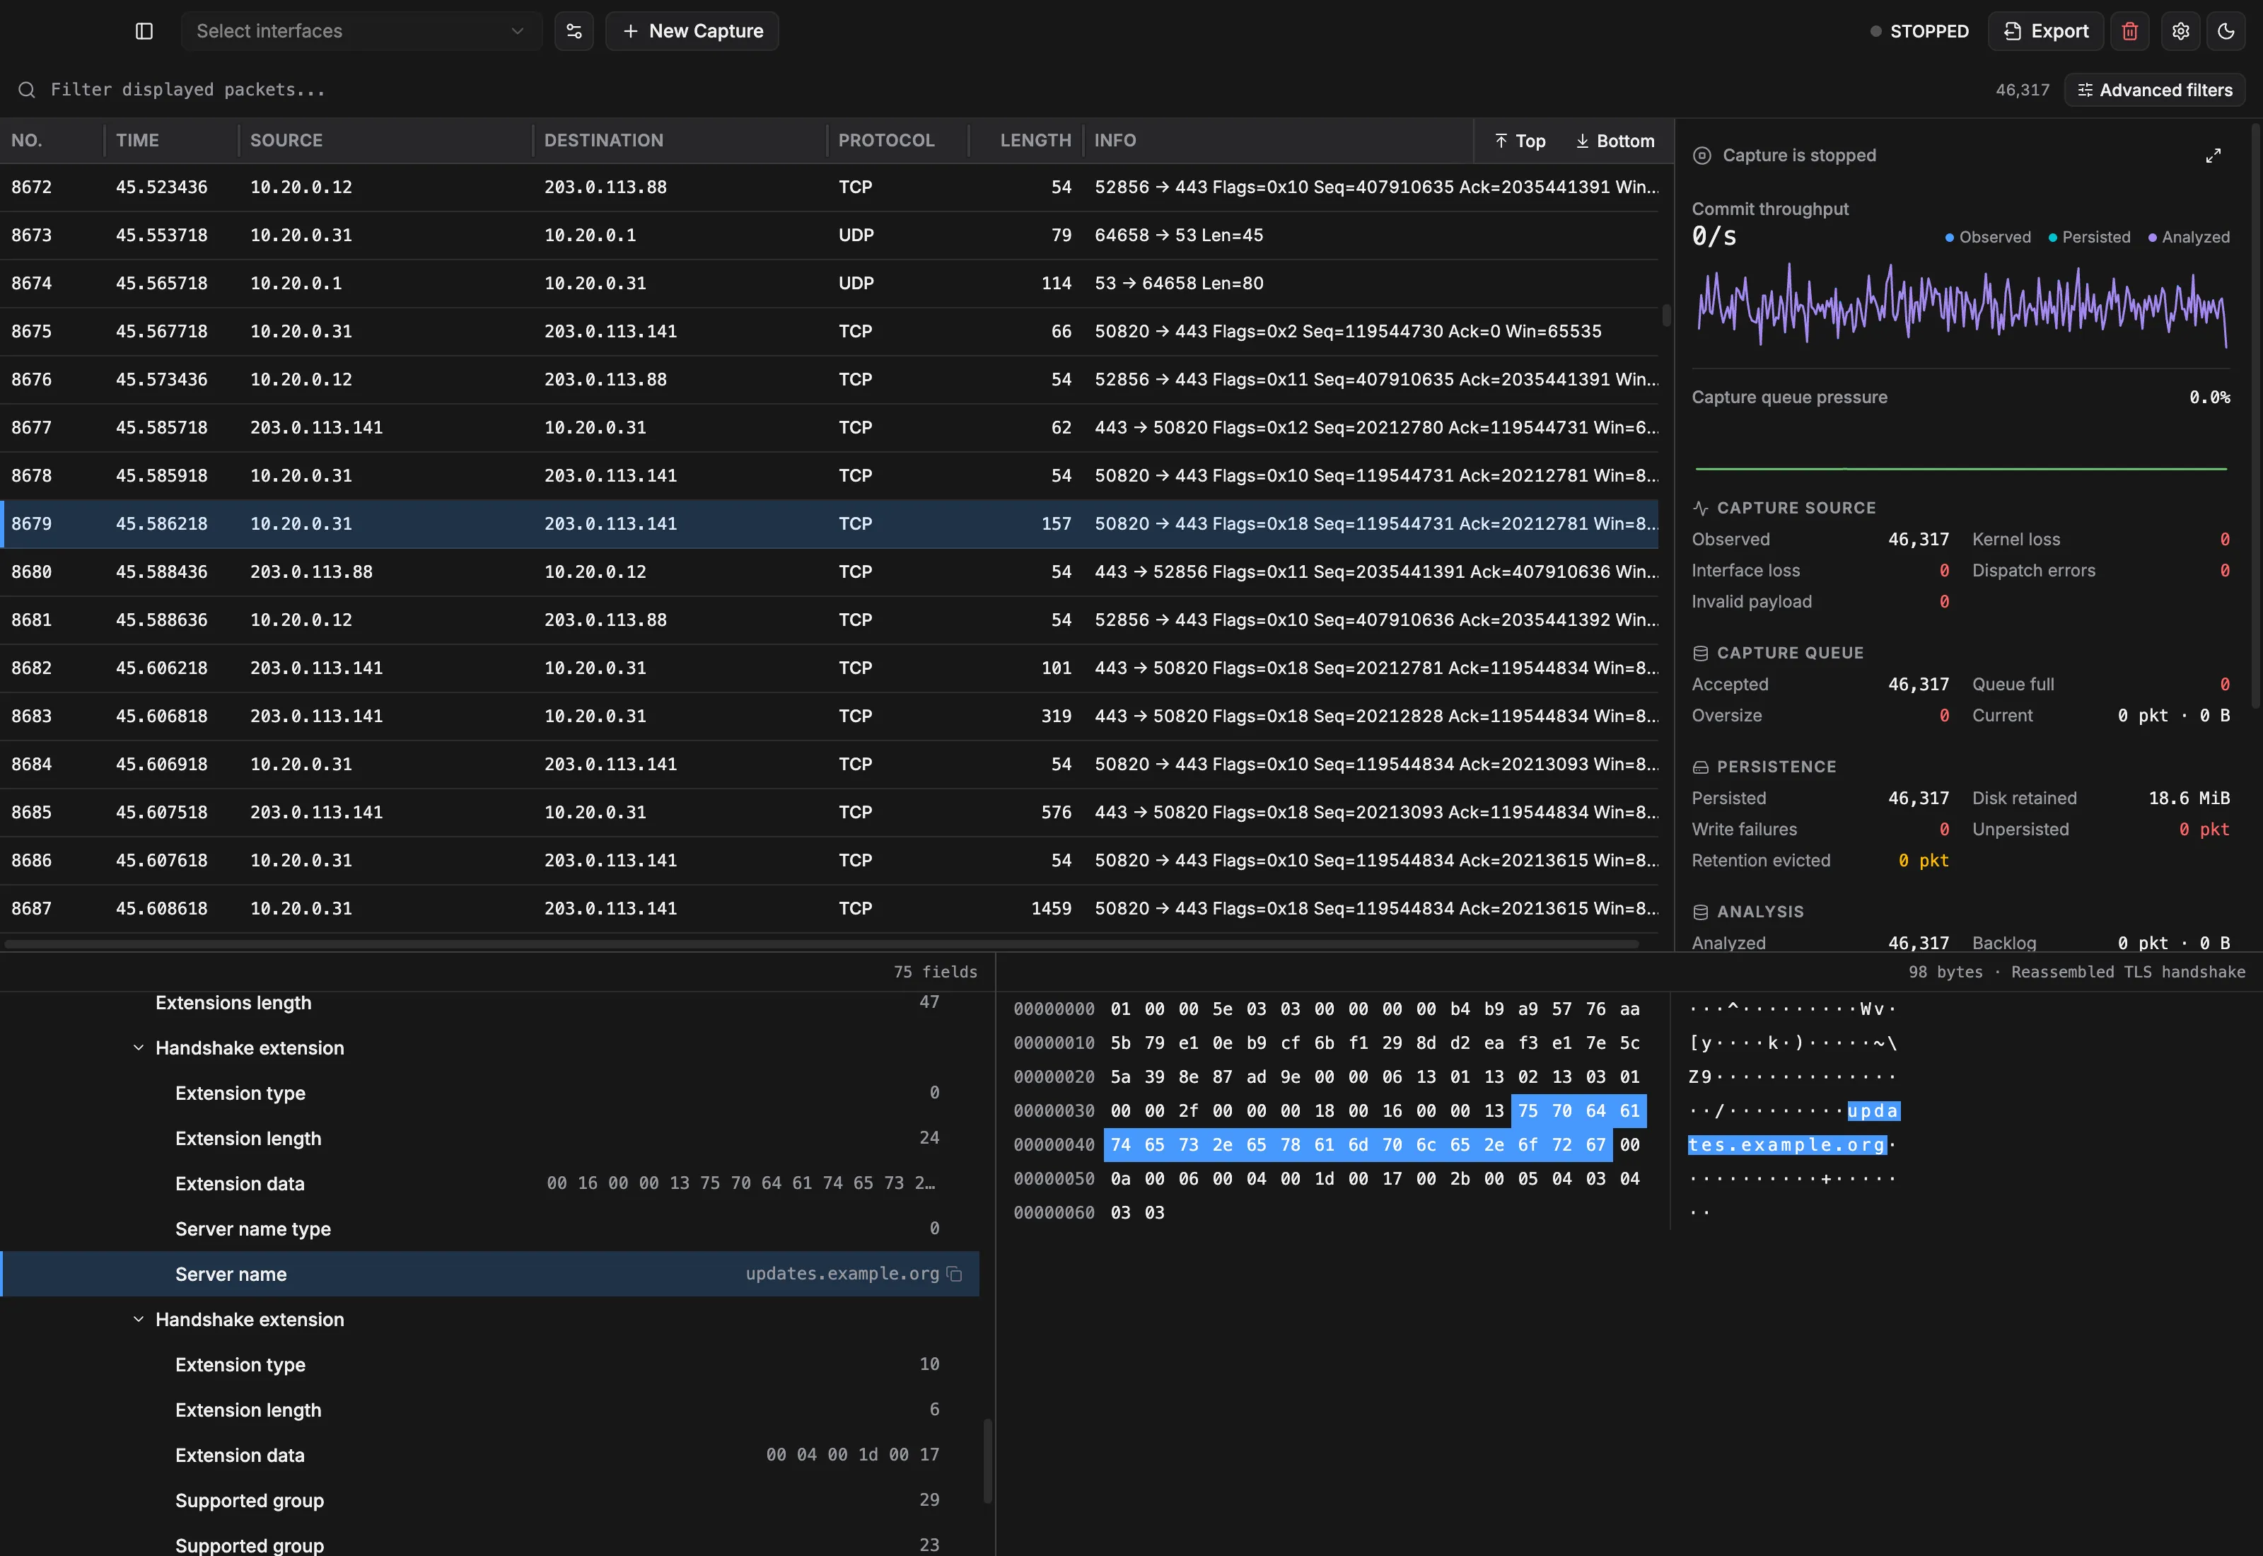
Task: Collapse the first Handshake extension node
Action: pyautogui.click(x=139, y=1048)
